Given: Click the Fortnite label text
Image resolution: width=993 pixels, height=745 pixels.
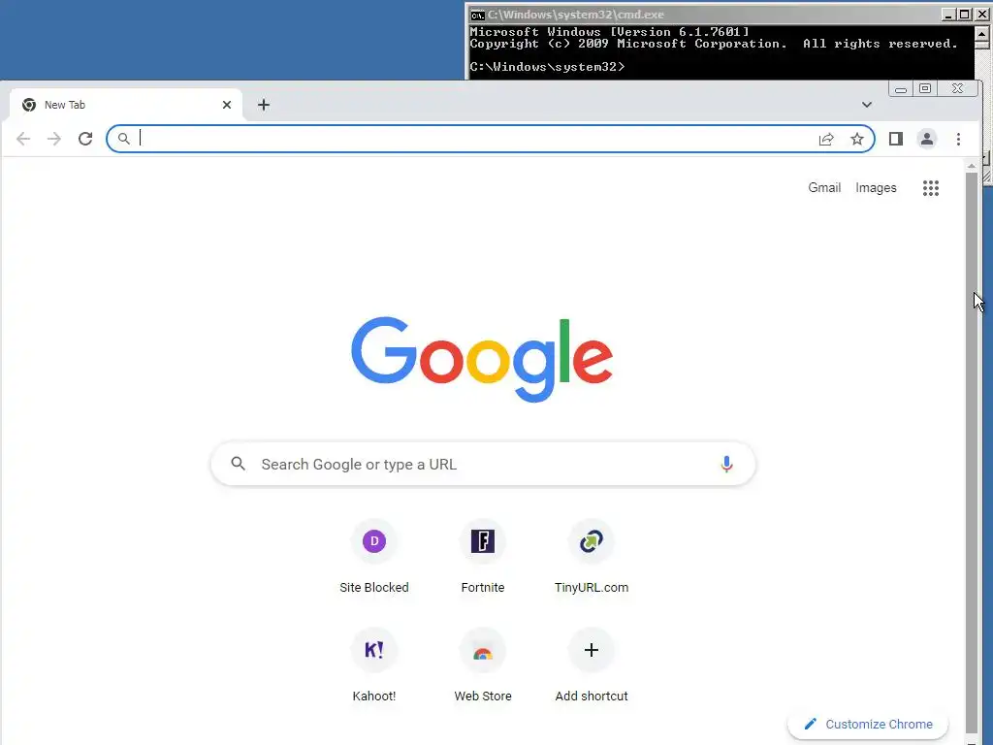Looking at the screenshot, I should [x=483, y=588].
